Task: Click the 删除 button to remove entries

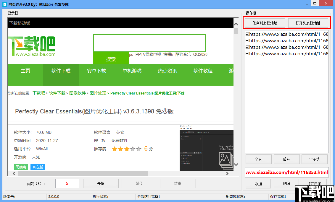Action: click(286, 183)
